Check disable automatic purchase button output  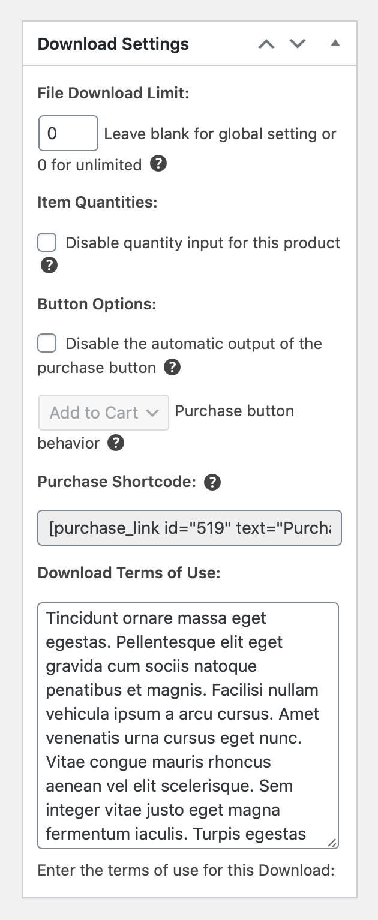click(x=47, y=344)
